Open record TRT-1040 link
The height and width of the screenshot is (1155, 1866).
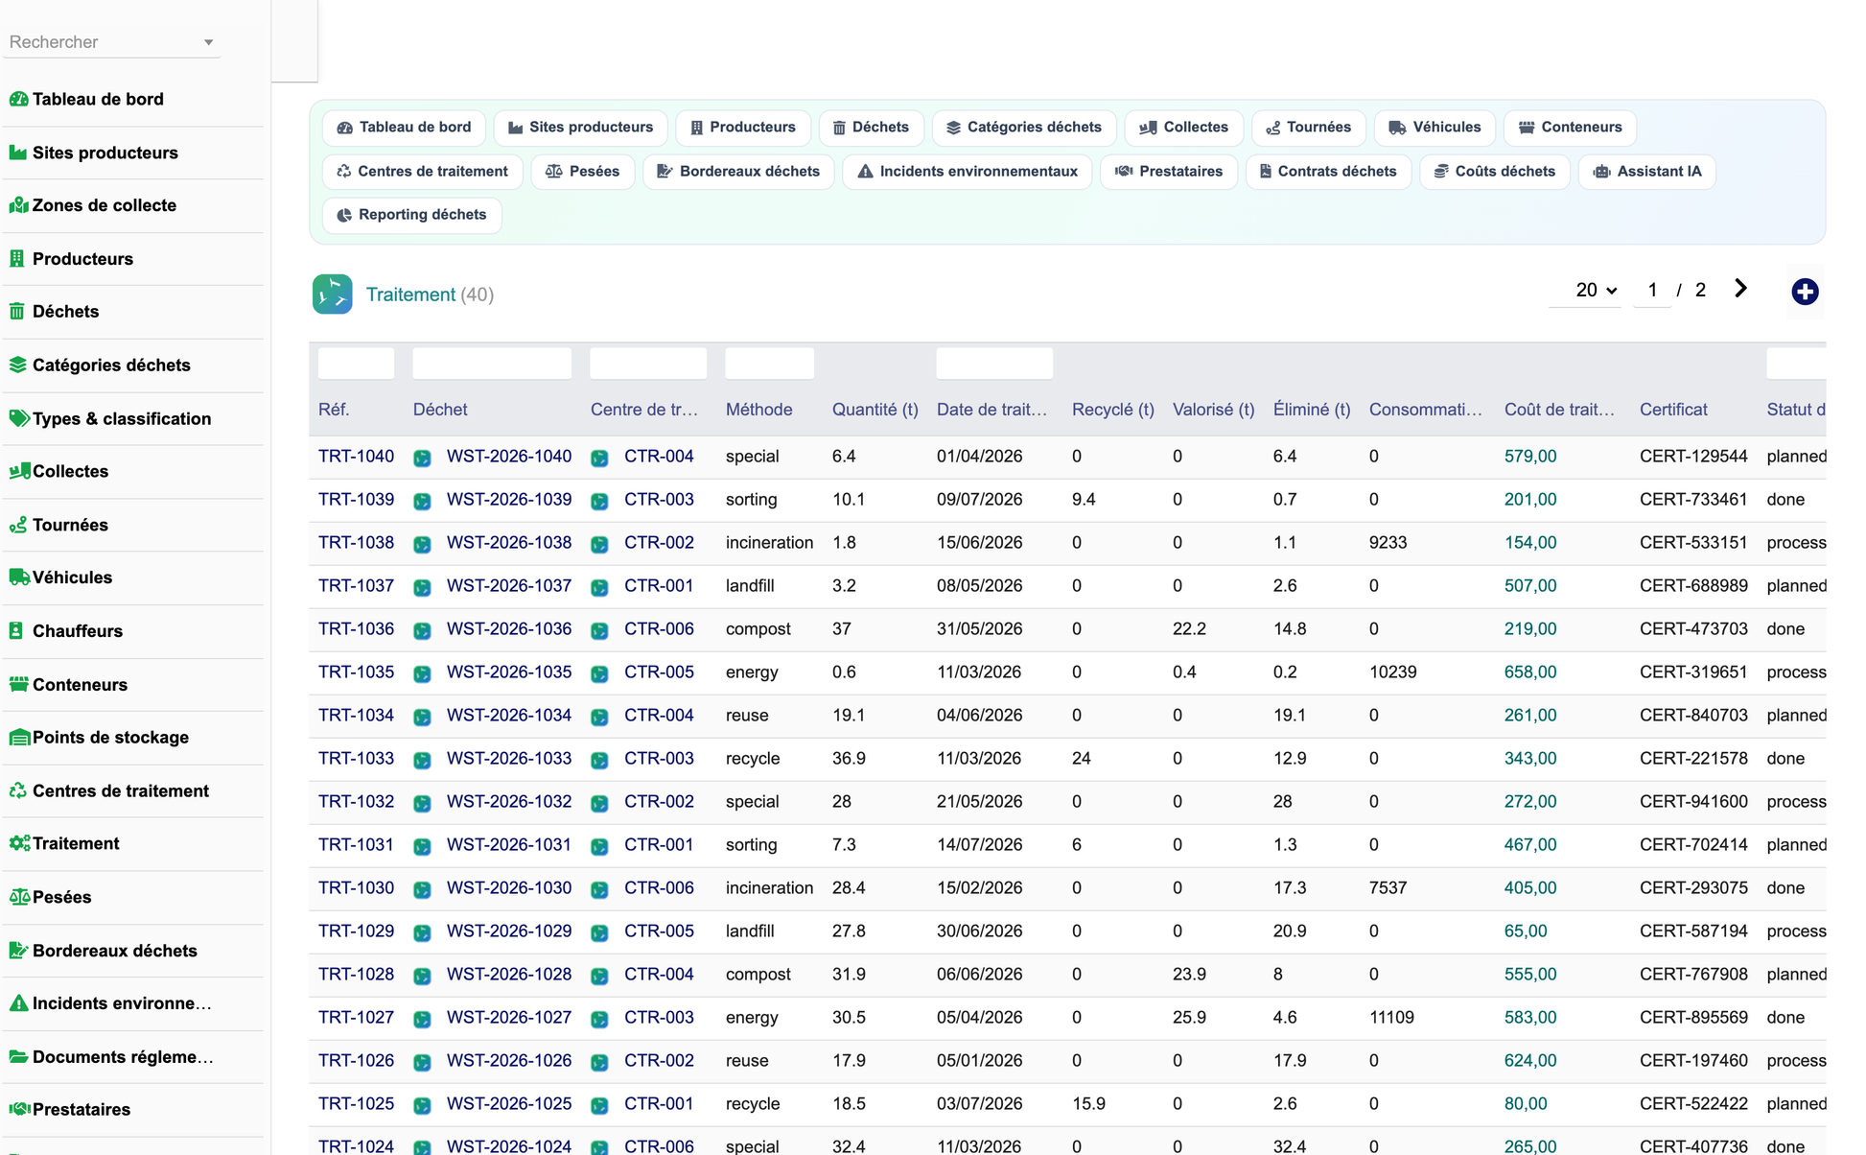(x=356, y=457)
